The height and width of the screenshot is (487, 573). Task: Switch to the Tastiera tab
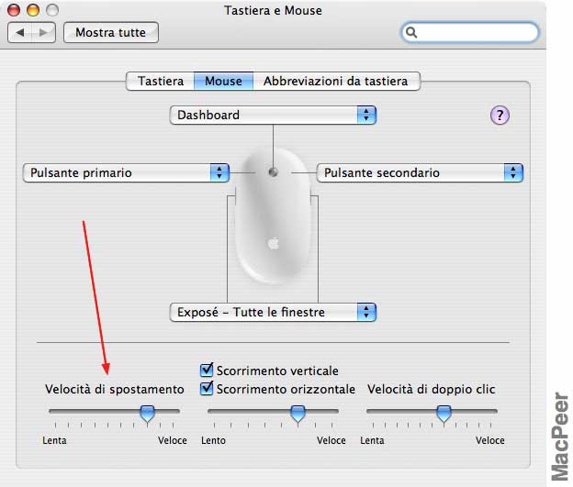click(x=161, y=81)
